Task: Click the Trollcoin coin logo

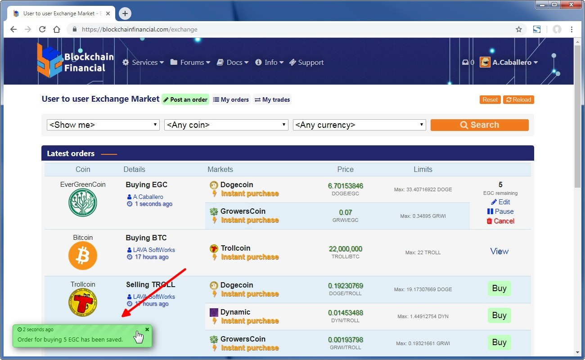Action: coord(83,303)
